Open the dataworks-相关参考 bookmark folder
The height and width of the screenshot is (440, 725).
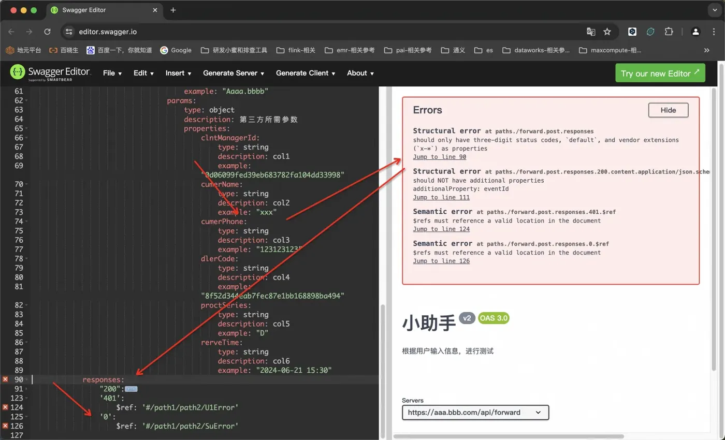(536, 50)
